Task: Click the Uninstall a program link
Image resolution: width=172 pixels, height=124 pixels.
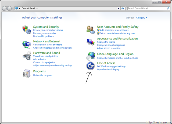Action: [x=42, y=75]
